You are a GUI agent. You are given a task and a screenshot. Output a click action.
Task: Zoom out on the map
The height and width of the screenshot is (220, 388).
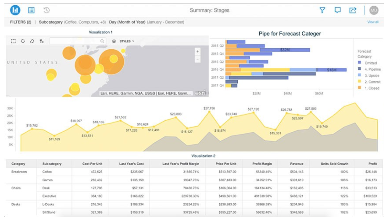pyautogui.click(x=197, y=59)
